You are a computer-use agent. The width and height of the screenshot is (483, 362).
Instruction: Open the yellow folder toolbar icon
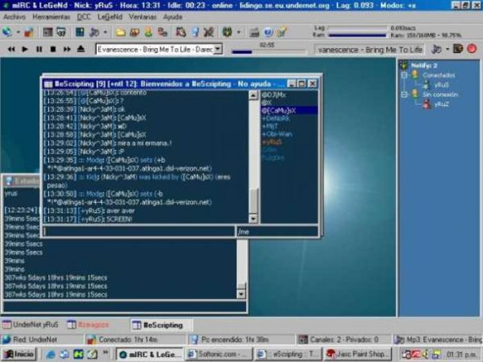[x=120, y=32]
